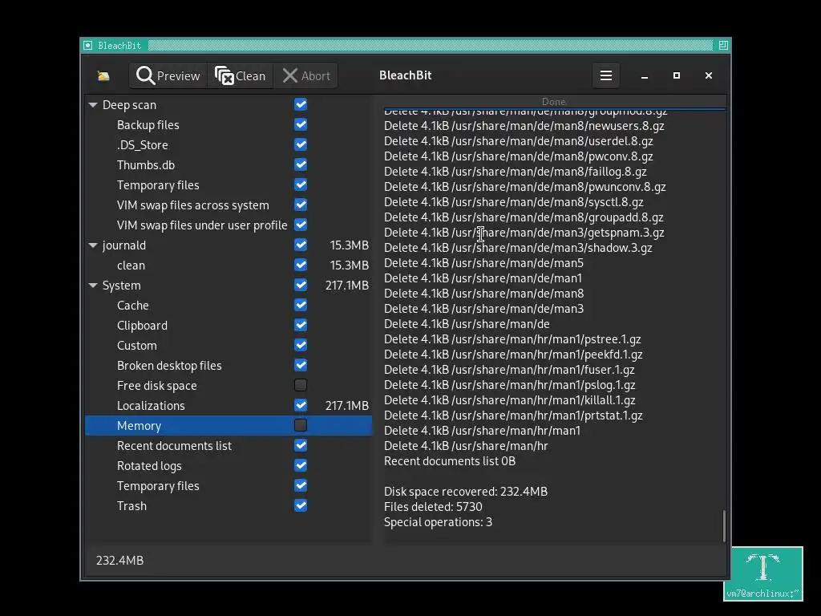Screen dimensions: 821x616
Task: Click the 'Recent documents list 0B' line
Action: pos(449,461)
